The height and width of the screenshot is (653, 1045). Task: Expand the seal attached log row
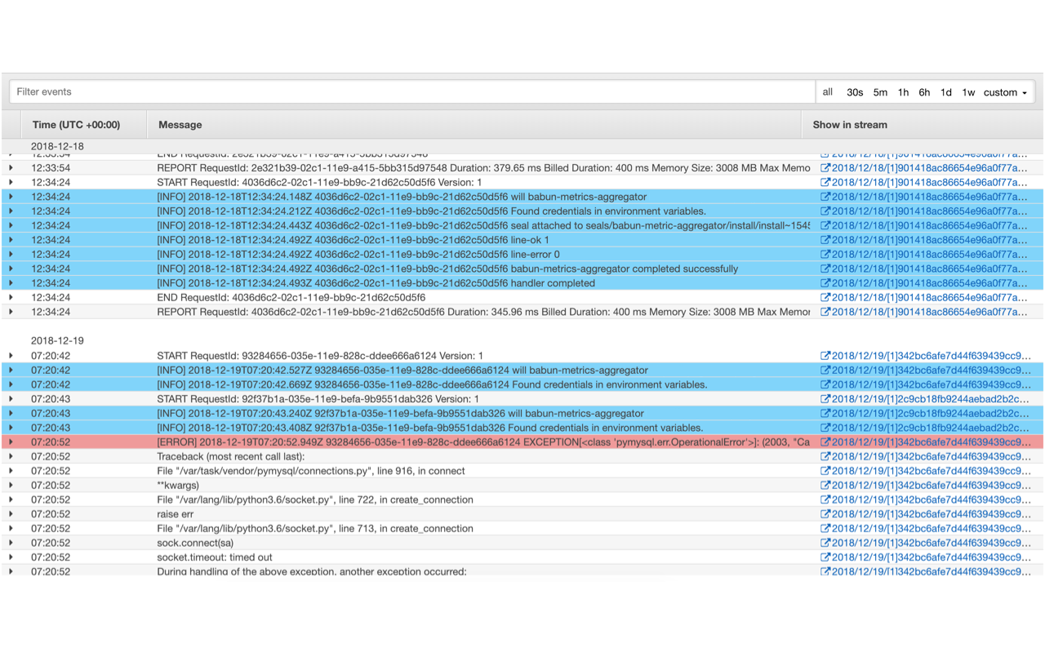(11, 226)
